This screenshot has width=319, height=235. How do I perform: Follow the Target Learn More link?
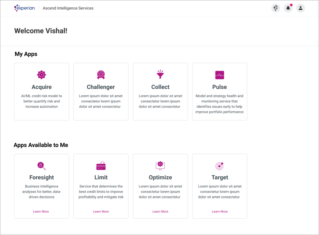(220, 212)
